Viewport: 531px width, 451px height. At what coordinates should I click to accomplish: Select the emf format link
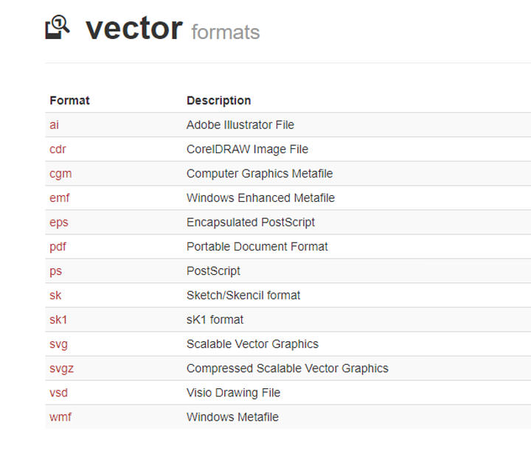click(60, 197)
